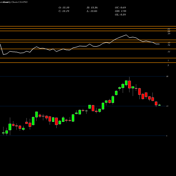Click the 'OC: 0.69' value
The height and width of the screenshot is (176, 176).
(120, 8)
